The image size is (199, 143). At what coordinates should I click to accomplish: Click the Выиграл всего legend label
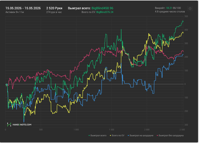pyautogui.click(x=98, y=136)
